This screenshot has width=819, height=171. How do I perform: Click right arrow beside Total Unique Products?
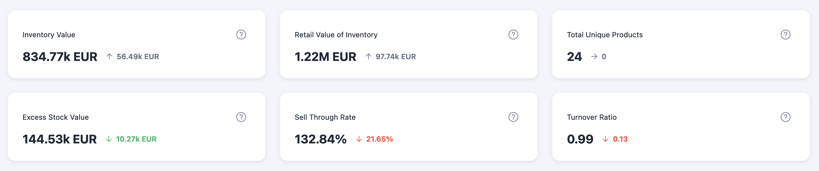coord(594,56)
